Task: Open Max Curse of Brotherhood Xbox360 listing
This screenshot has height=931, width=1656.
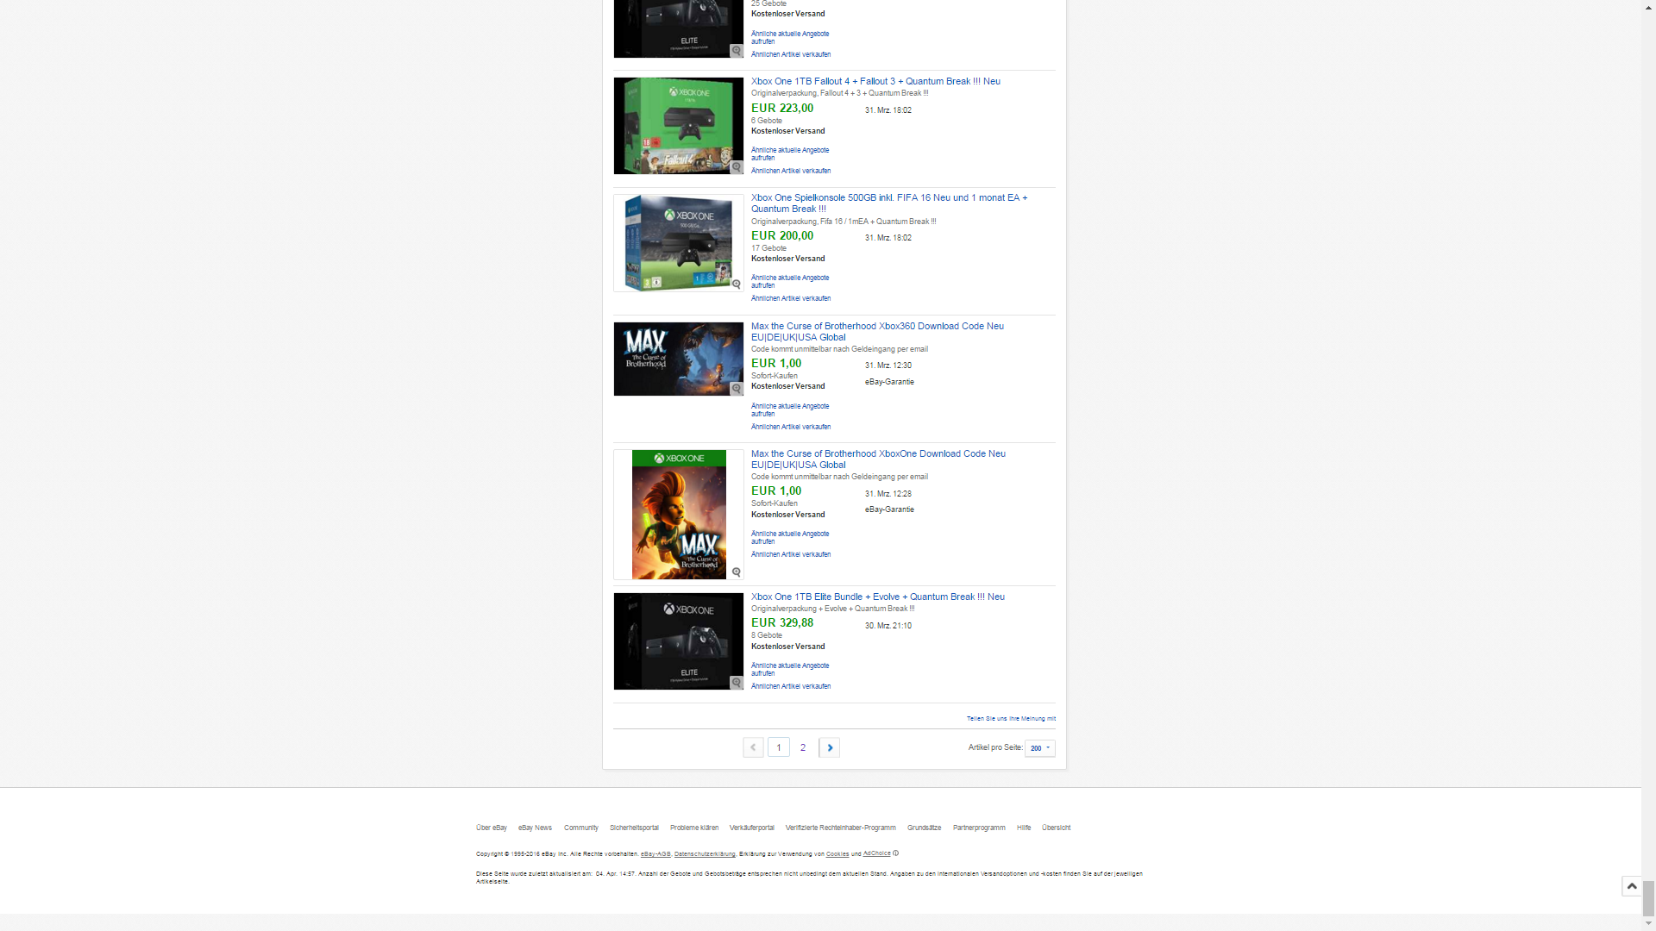Action: [x=877, y=332]
